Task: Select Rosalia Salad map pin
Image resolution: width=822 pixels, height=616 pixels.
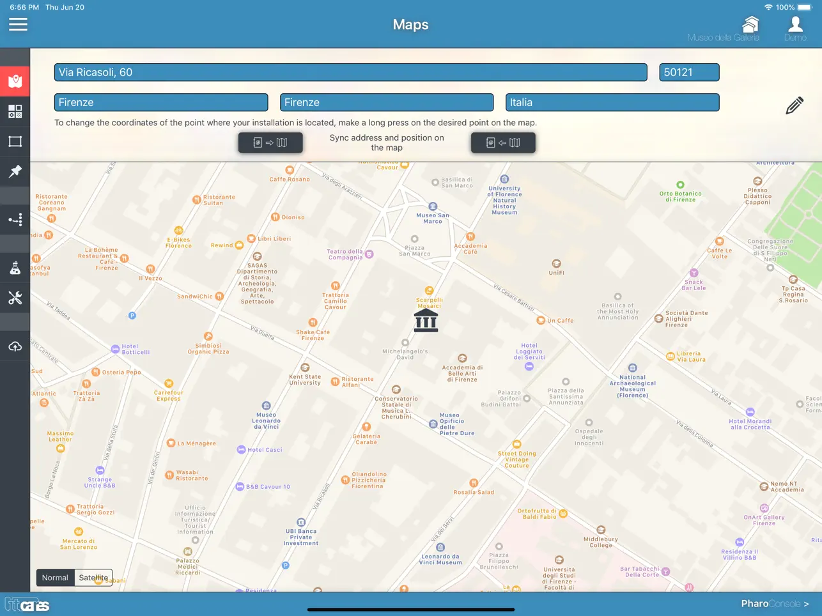Action: coord(474,483)
